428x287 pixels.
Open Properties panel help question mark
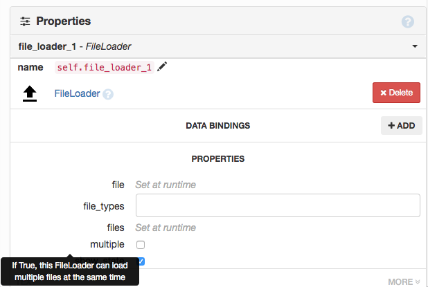[408, 21]
